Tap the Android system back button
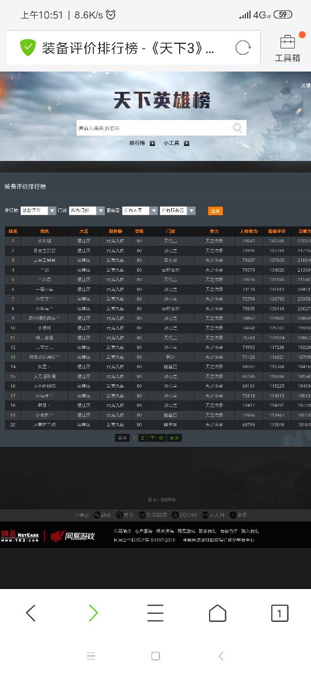 (x=221, y=656)
